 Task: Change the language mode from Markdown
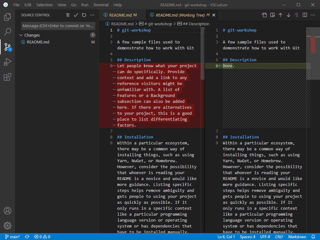[x=297, y=237]
